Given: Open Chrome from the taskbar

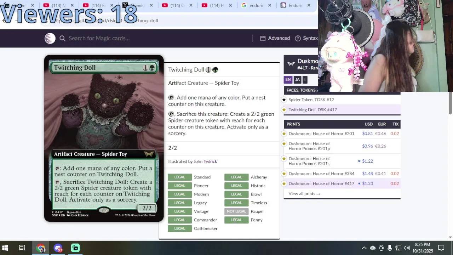Looking at the screenshot, I should (x=41, y=248).
